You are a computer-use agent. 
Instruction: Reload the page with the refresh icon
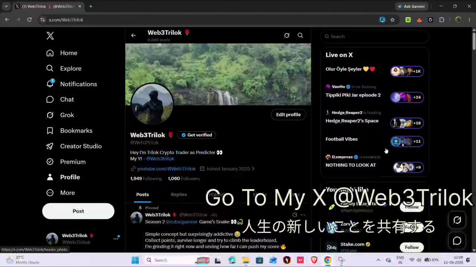(x=29, y=19)
